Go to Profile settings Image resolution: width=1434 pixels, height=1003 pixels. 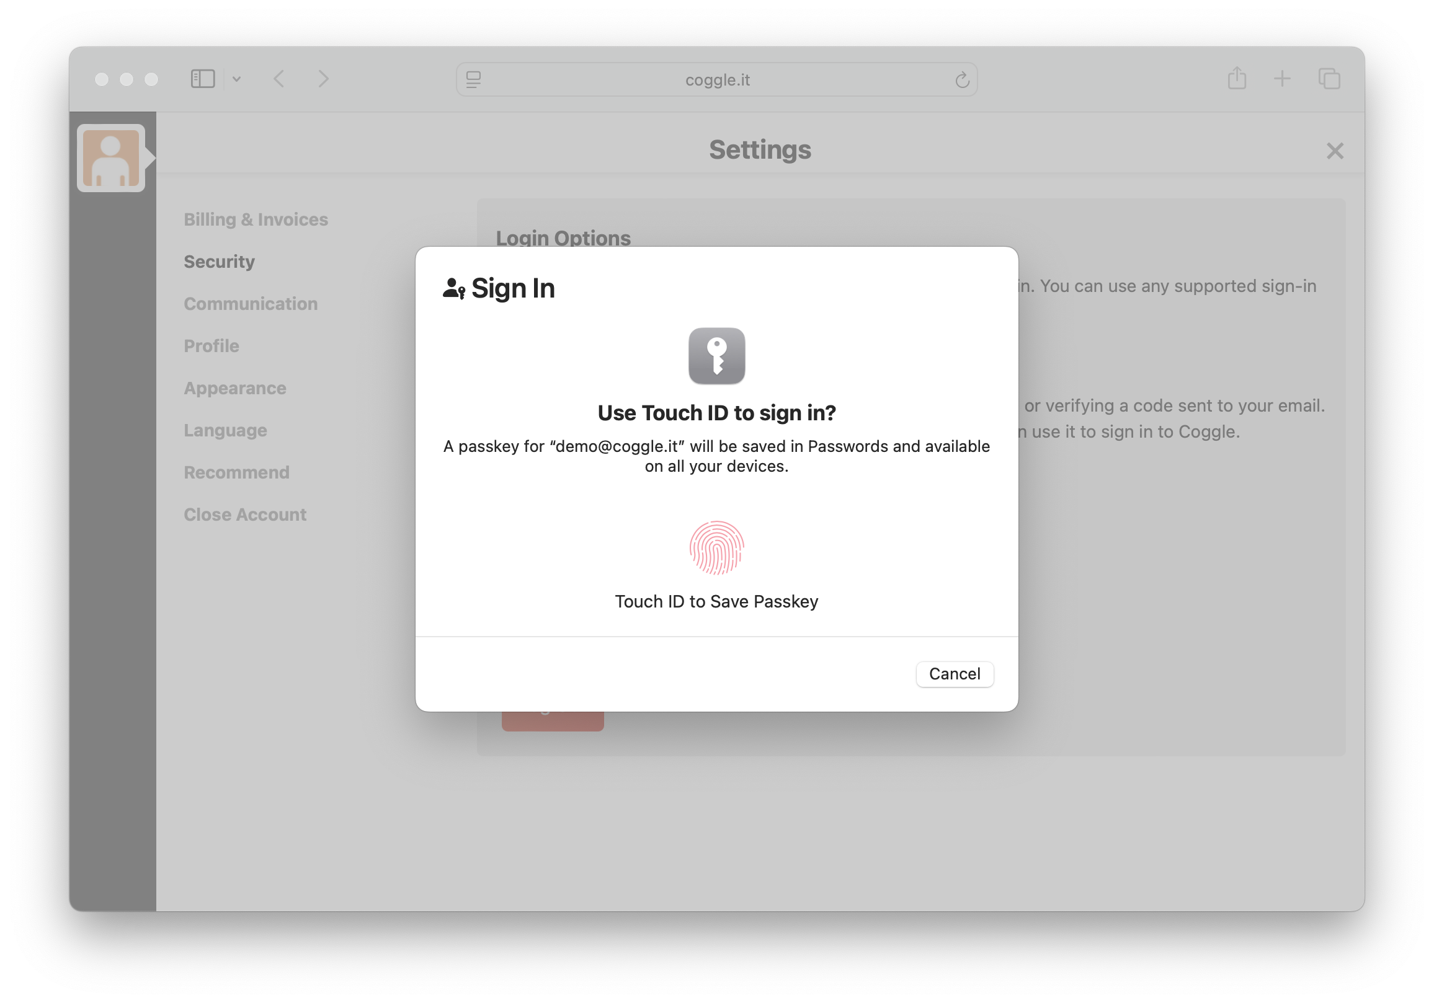tap(211, 346)
